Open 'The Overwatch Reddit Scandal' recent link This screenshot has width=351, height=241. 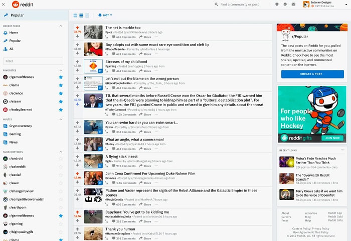pyautogui.click(x=312, y=177)
